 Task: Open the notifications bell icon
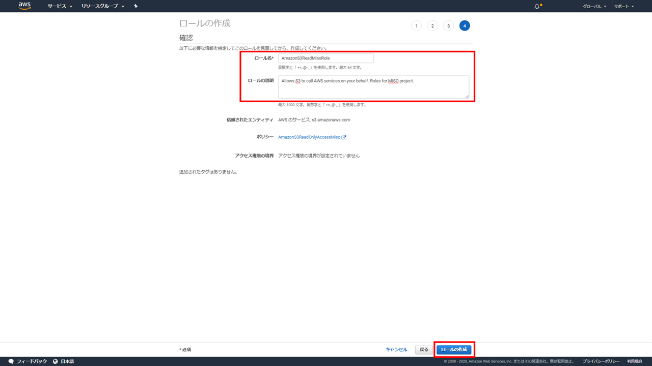point(537,6)
